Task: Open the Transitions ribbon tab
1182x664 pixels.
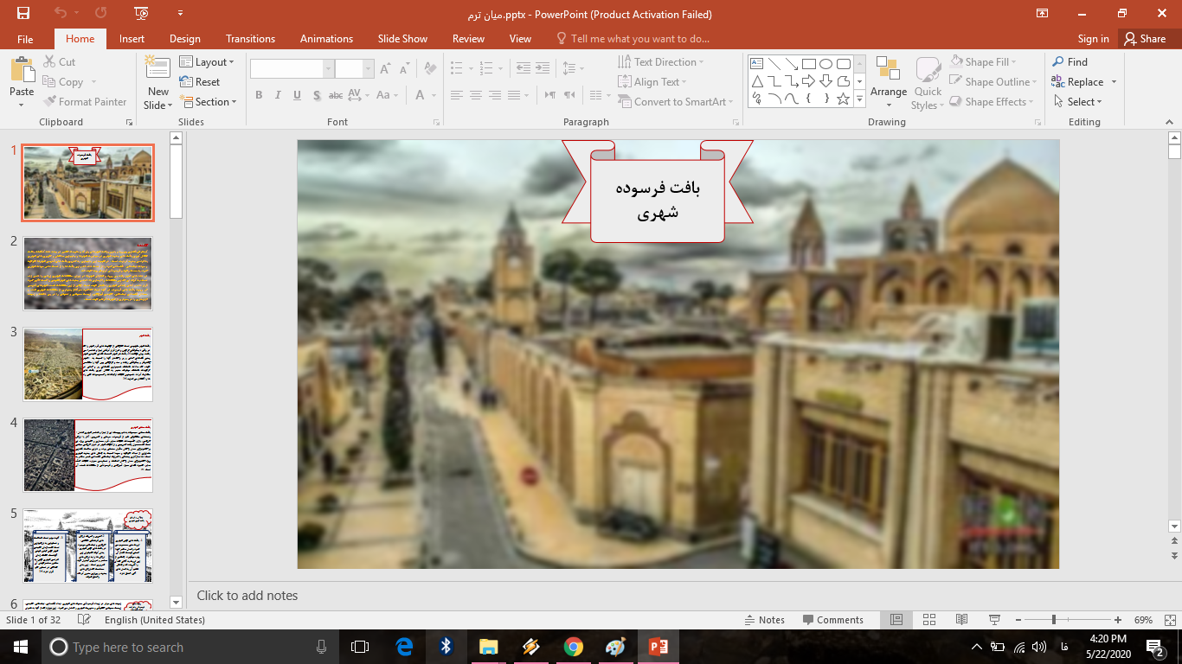Action: [250, 39]
